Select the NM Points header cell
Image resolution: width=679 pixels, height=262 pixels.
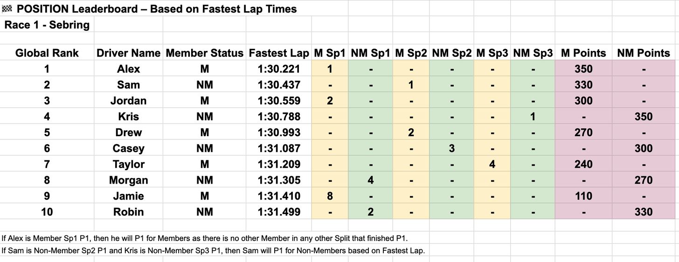[644, 53]
